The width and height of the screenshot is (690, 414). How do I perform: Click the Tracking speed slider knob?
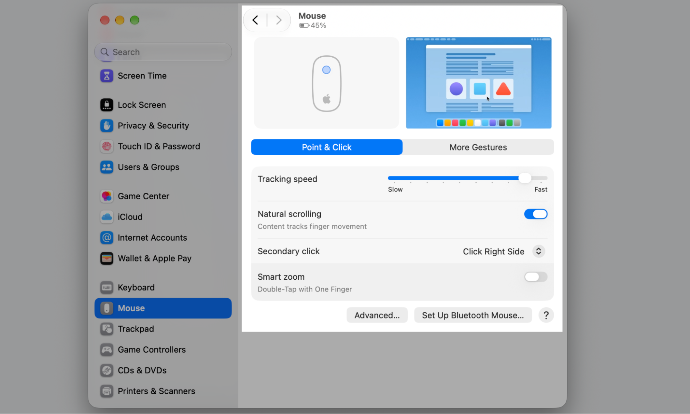[525, 178]
